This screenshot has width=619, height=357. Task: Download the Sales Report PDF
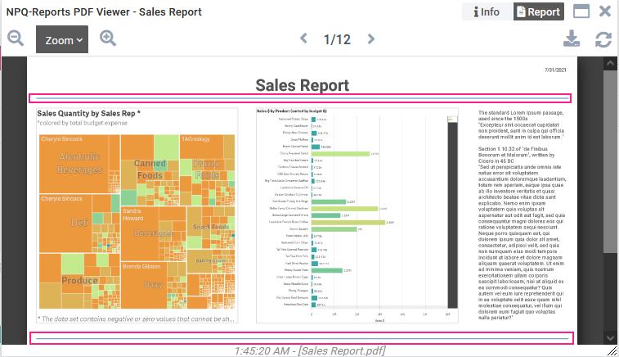pos(572,38)
